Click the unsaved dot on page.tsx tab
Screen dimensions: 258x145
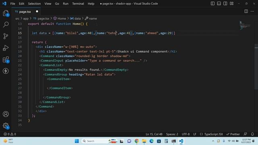tap(37, 11)
